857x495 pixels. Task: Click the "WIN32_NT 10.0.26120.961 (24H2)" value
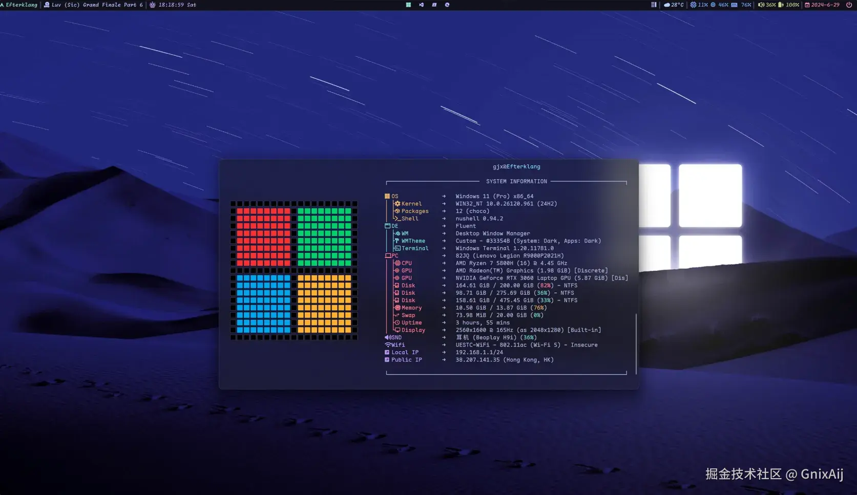coord(506,204)
